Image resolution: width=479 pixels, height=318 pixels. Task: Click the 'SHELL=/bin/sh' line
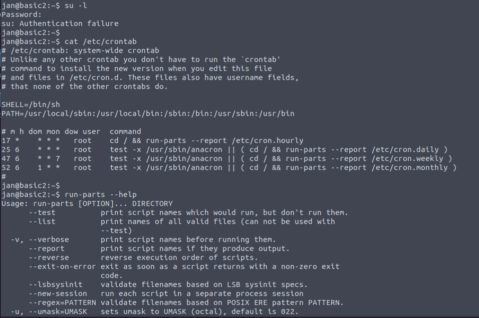point(31,104)
